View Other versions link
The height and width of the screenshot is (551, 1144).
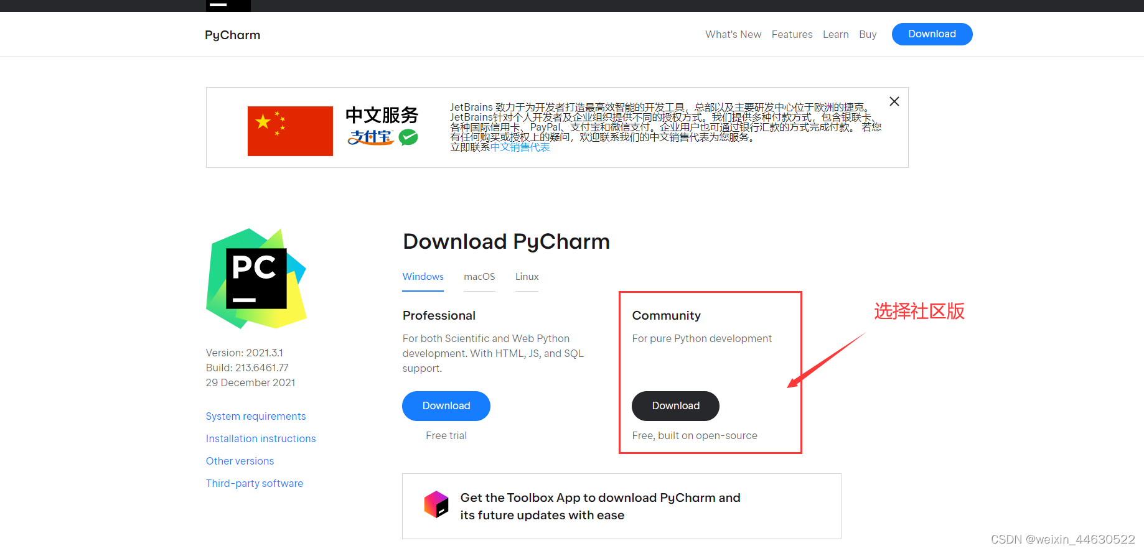click(x=240, y=461)
